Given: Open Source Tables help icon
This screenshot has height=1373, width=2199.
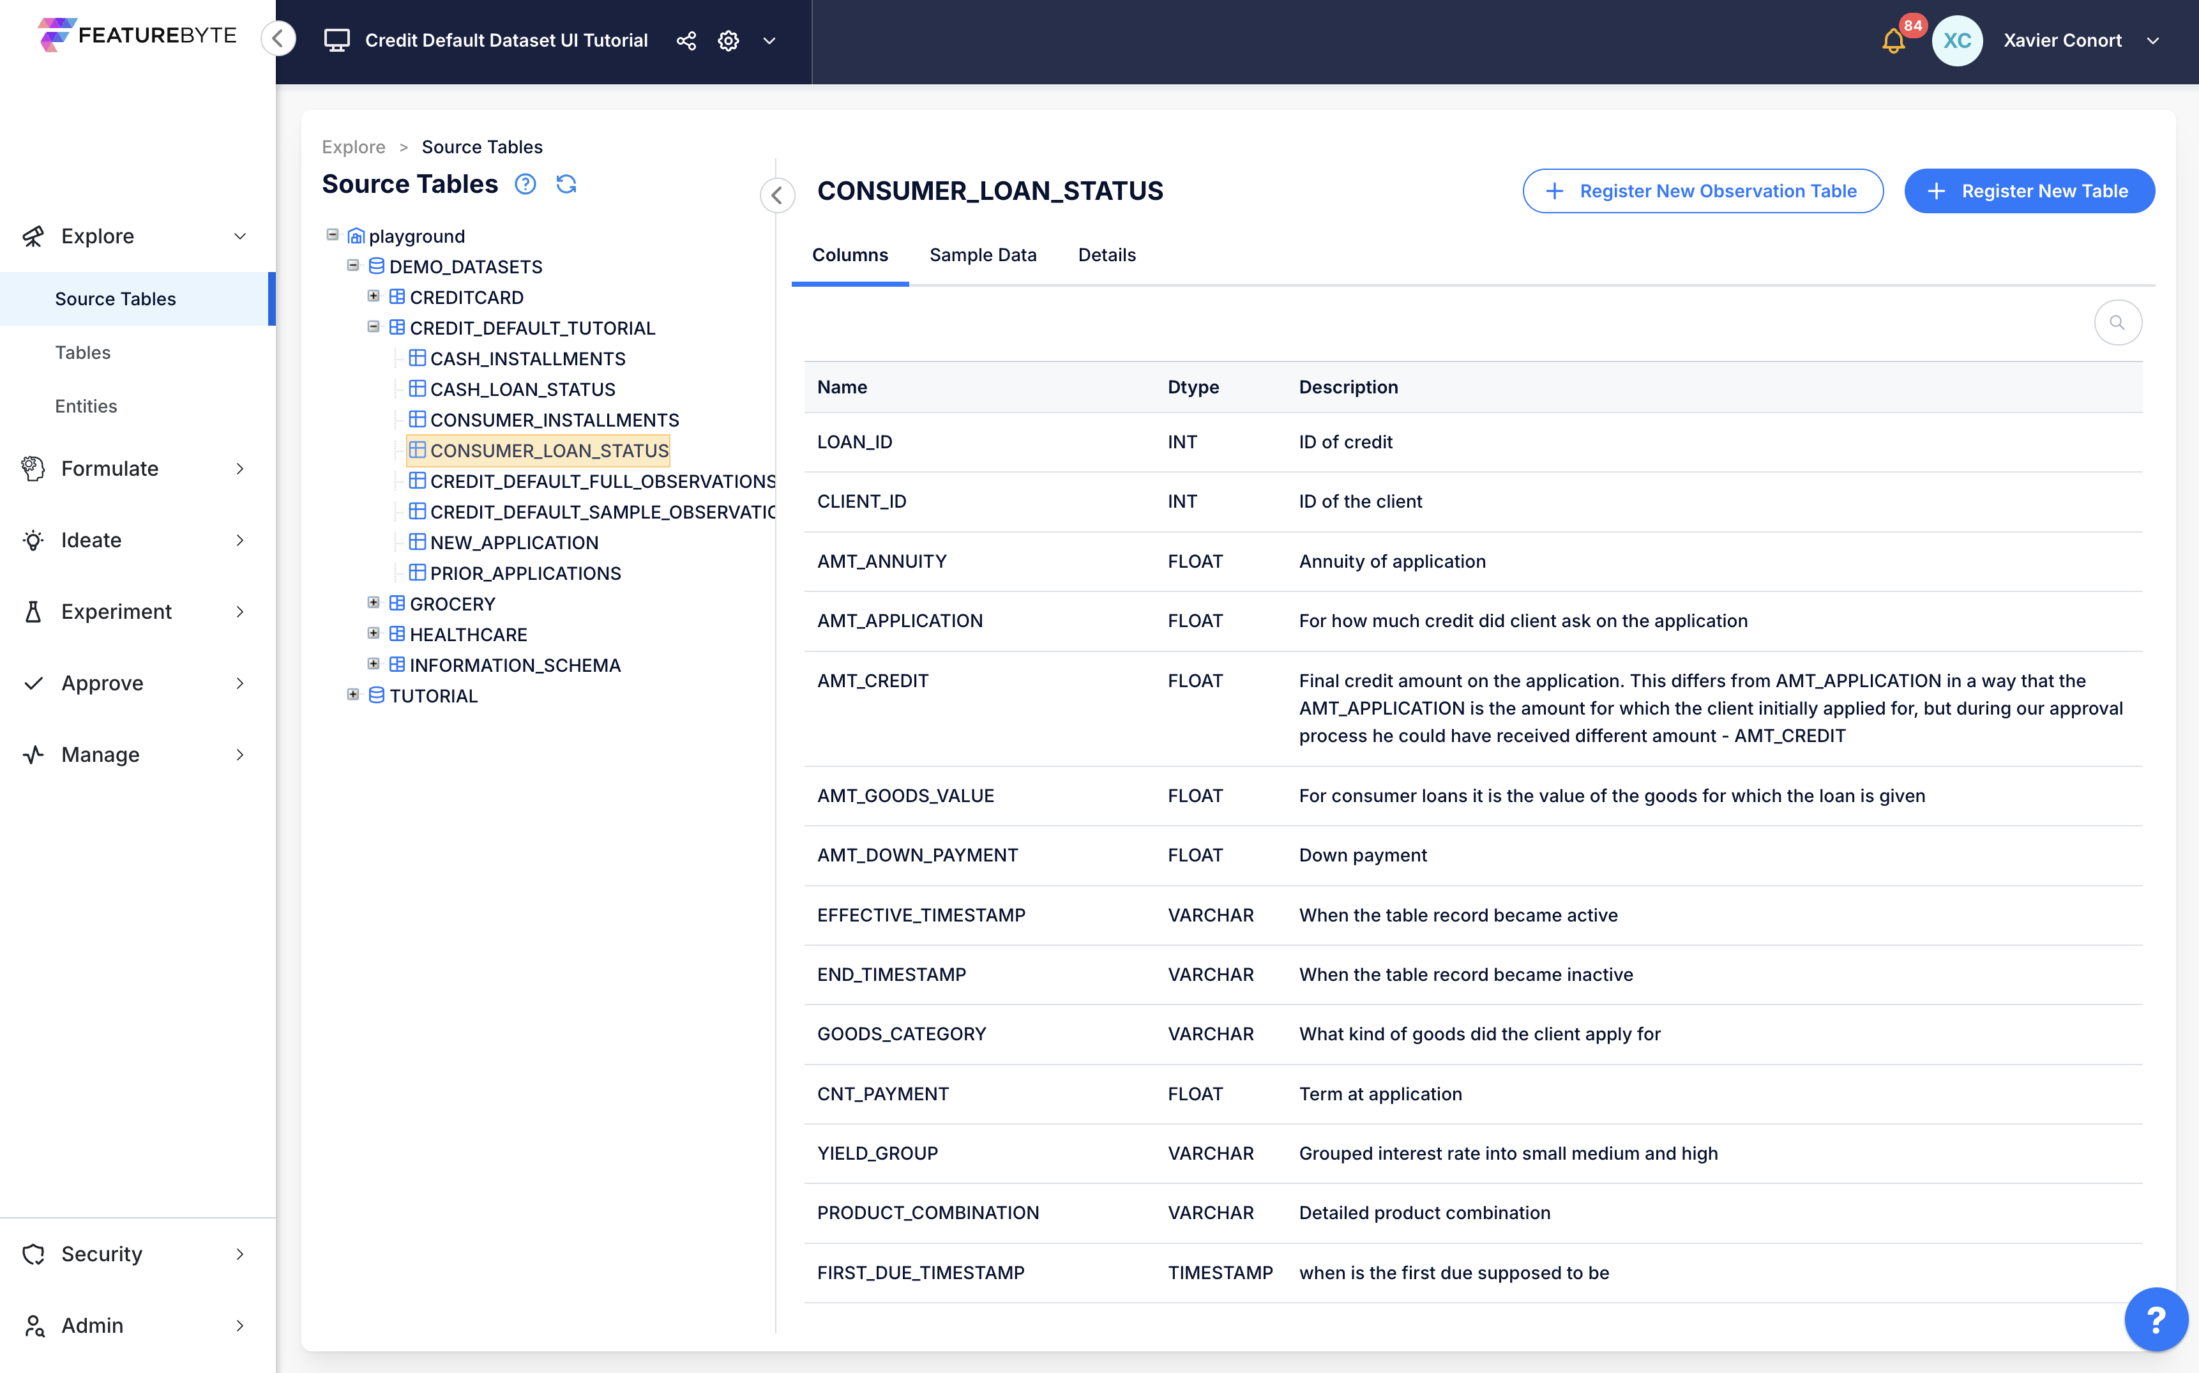Looking at the screenshot, I should click(525, 185).
